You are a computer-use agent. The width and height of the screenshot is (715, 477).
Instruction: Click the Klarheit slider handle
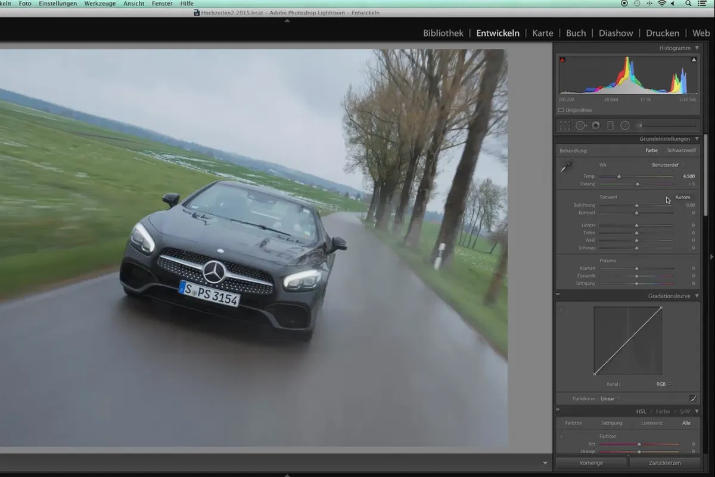click(636, 269)
